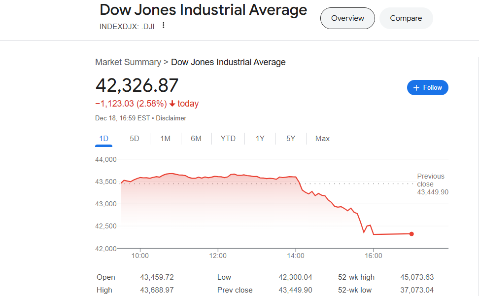Open the three-dot more options menu
479x296 pixels.
(164, 26)
